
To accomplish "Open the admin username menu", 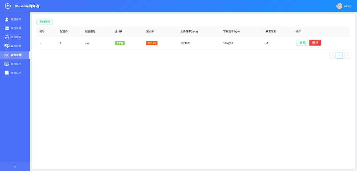I will pyautogui.click(x=347, y=6).
